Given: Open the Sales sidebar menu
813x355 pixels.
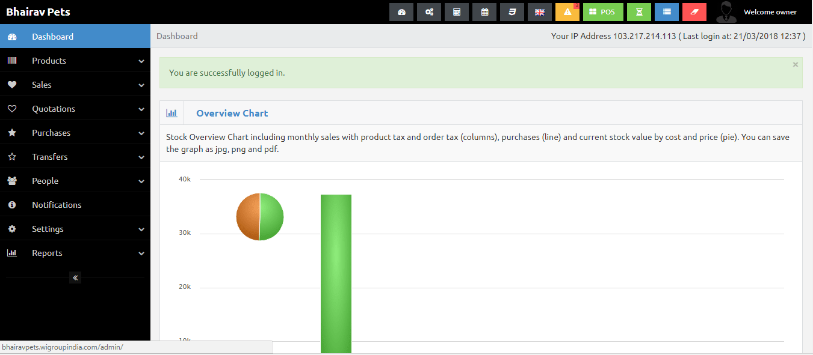Looking at the screenshot, I should 75,84.
